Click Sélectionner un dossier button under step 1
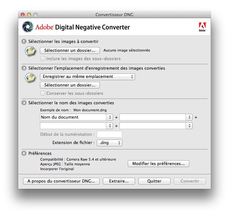 [70, 51]
